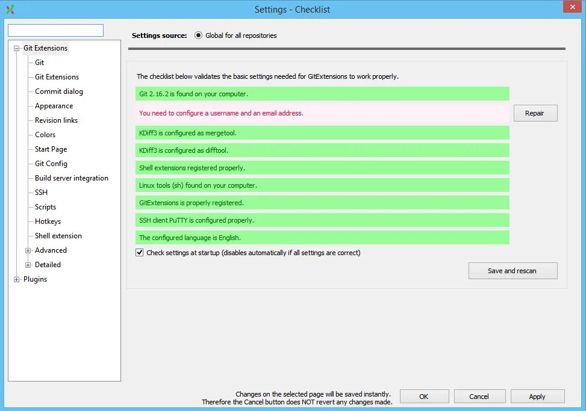Open the SSH settings page
The width and height of the screenshot is (586, 411).
point(41,193)
